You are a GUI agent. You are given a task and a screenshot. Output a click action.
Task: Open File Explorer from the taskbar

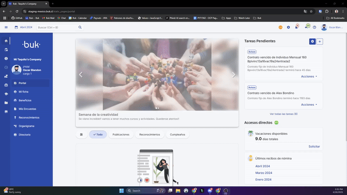tap(178, 191)
